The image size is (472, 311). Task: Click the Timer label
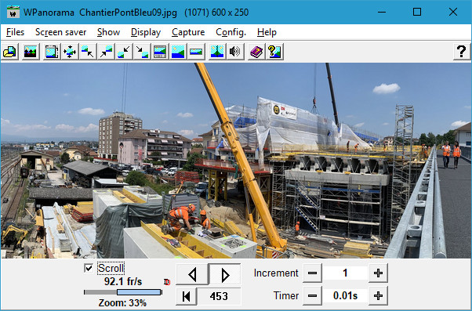point(286,295)
